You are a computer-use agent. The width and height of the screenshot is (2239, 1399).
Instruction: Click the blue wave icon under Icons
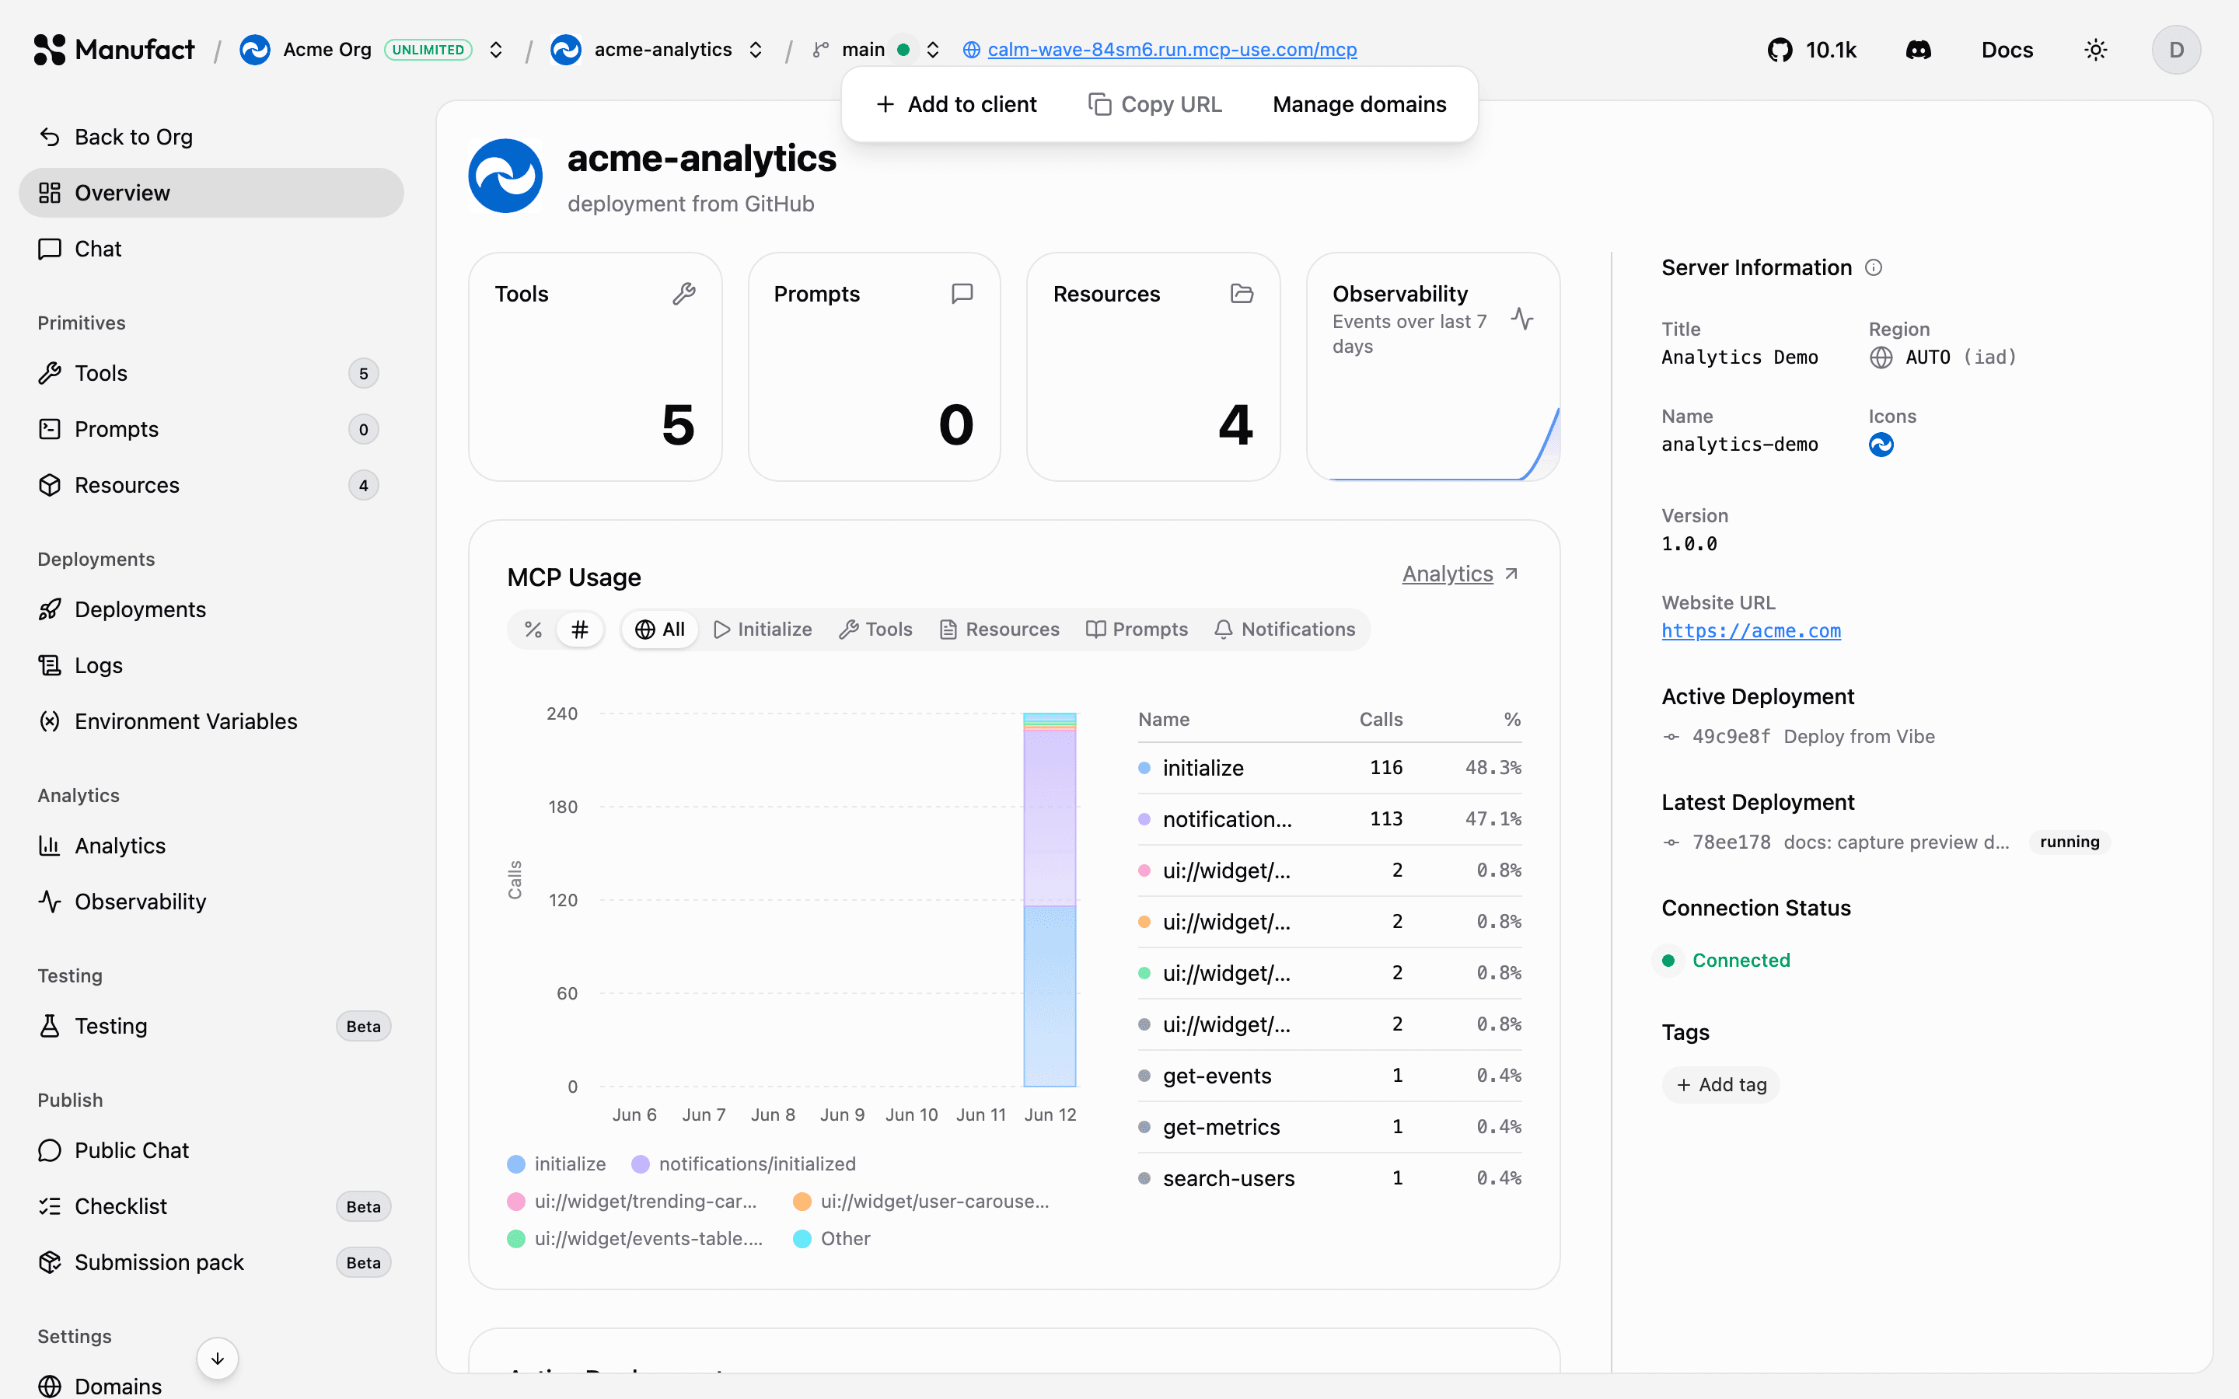(1881, 445)
